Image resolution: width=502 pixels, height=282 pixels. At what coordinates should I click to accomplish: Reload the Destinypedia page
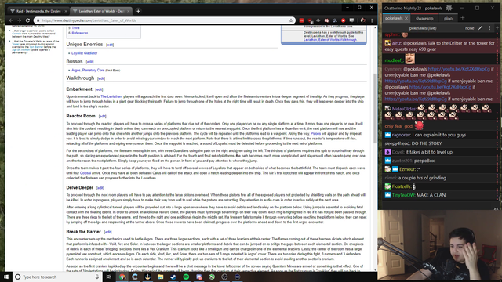point(28,20)
